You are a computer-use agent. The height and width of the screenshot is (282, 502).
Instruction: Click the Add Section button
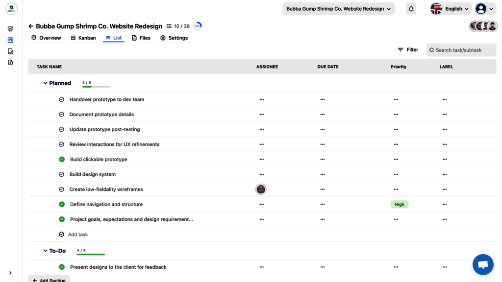coord(49,280)
